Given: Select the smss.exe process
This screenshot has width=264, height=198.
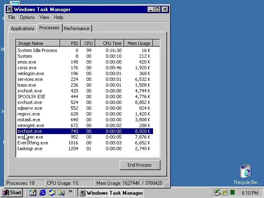Looking at the screenshot, I should pos(85,62).
